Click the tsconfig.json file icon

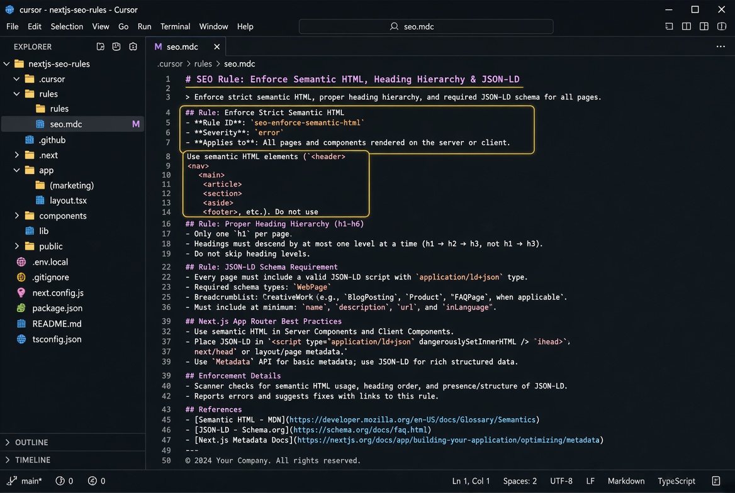(x=21, y=339)
